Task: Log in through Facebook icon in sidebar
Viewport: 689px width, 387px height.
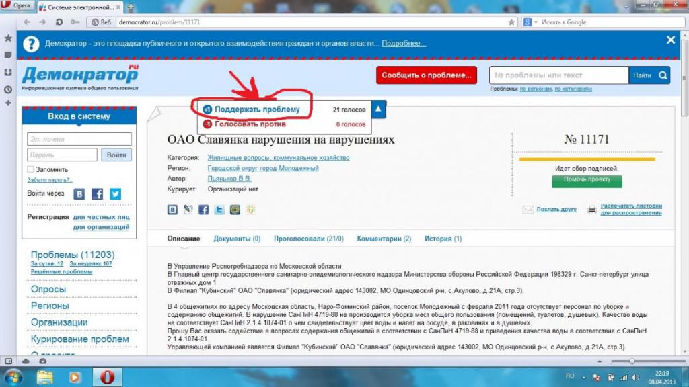Action: (97, 194)
